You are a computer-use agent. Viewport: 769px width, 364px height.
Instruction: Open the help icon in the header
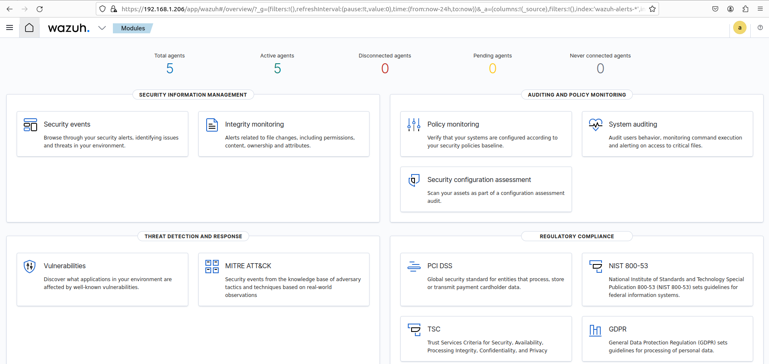click(x=760, y=28)
